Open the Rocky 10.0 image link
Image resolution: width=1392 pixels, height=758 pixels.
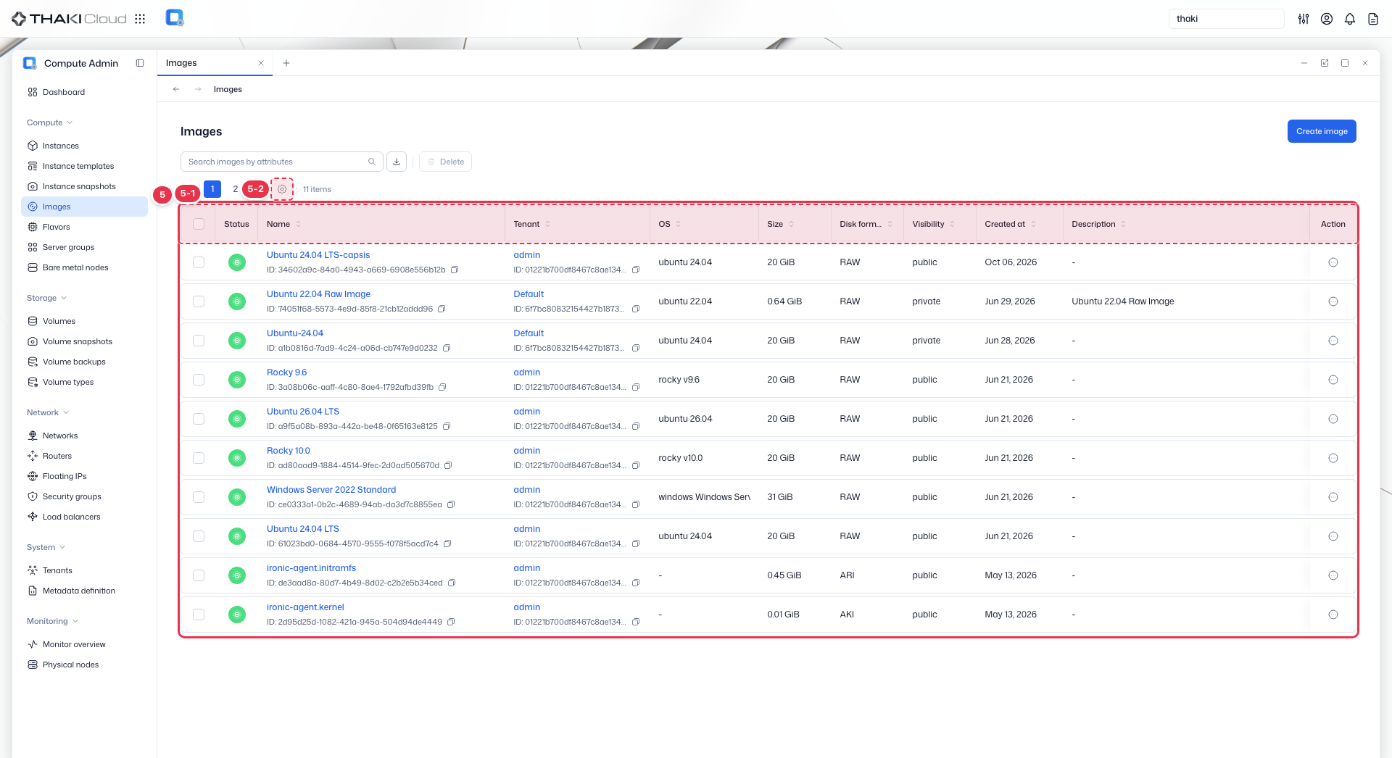[288, 451]
